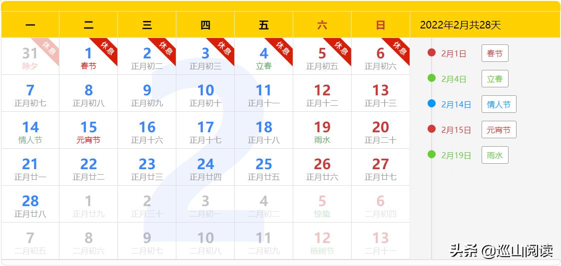Screen dimensions: 561x266
Task: Click the 日 Sunday column header
Action: pyautogui.click(x=381, y=24)
